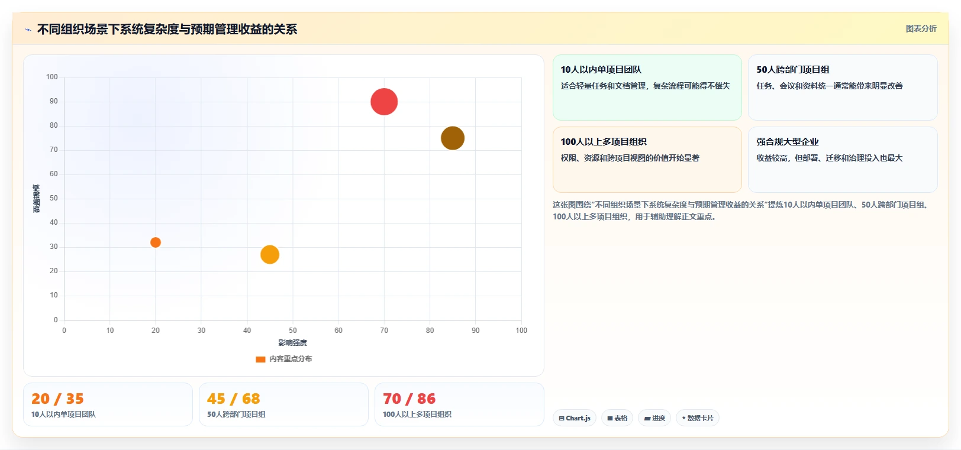Click the 图表分析 label in the header
This screenshot has width=961, height=450.
pos(921,28)
